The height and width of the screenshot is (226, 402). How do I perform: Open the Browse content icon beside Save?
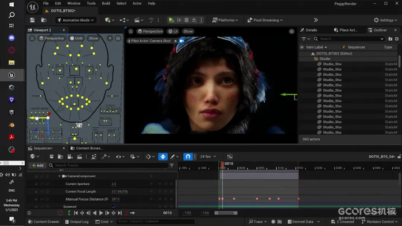(x=44, y=20)
